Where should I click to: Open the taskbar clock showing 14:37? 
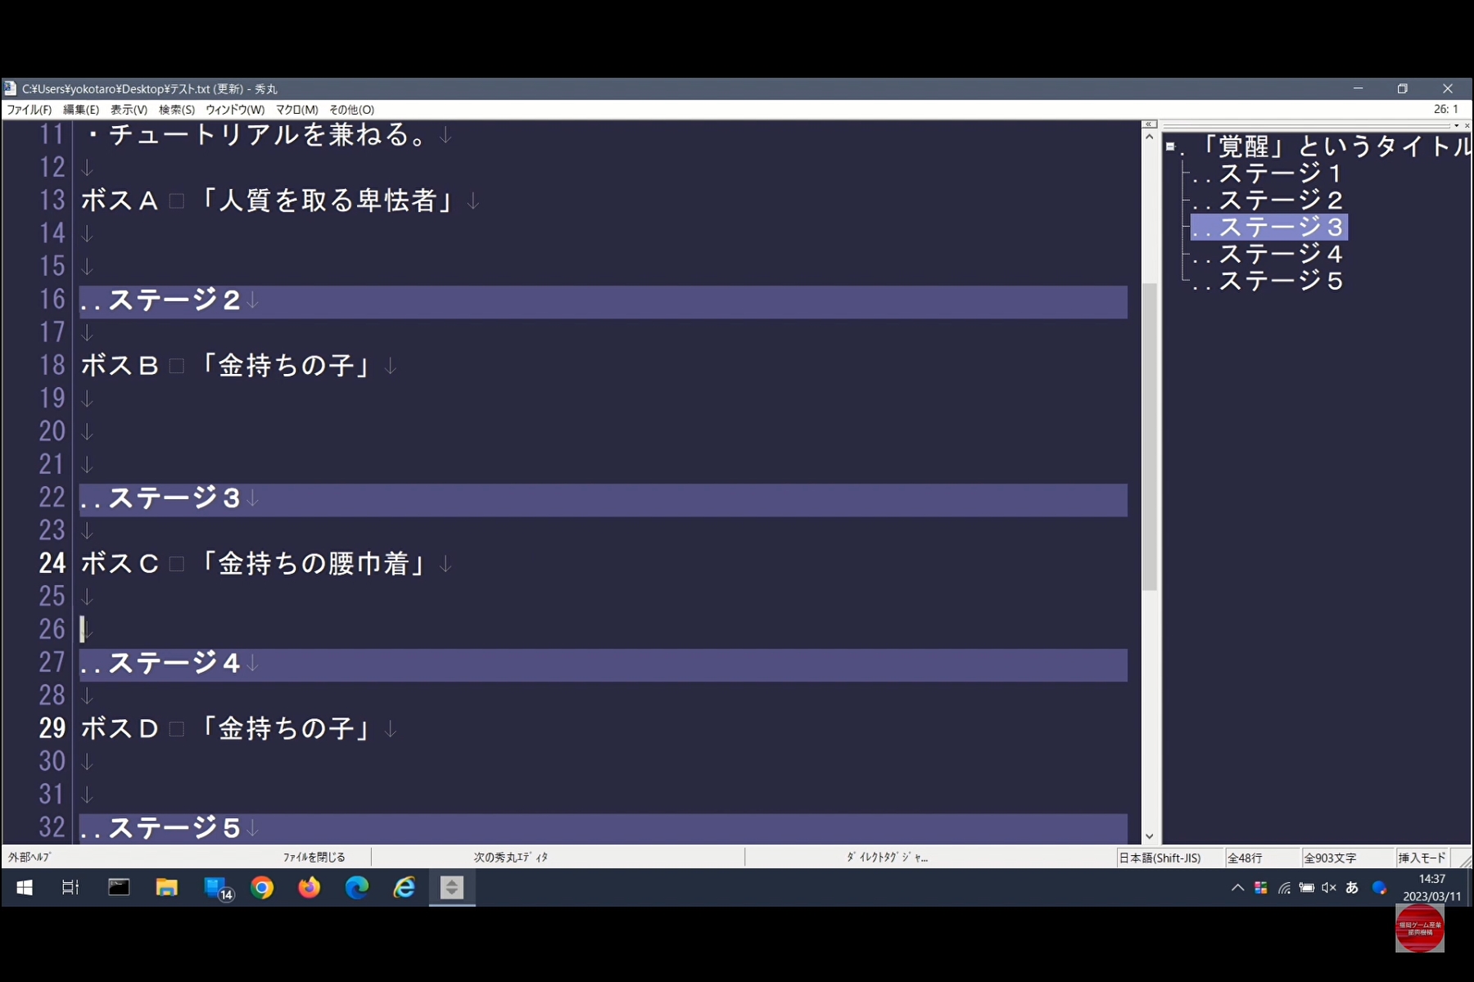click(x=1431, y=888)
